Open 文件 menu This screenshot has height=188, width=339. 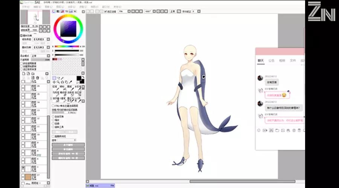click(x=26, y=7)
